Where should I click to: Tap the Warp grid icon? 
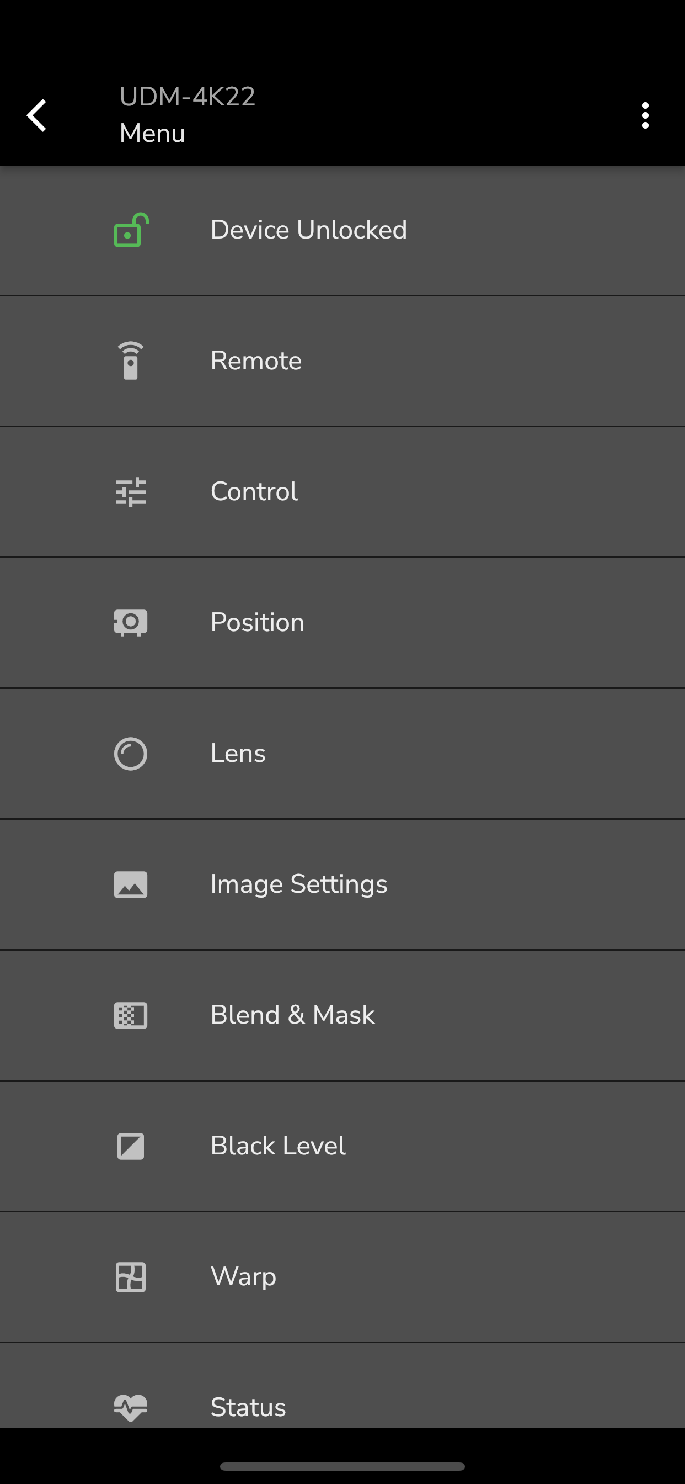pyautogui.click(x=131, y=1276)
